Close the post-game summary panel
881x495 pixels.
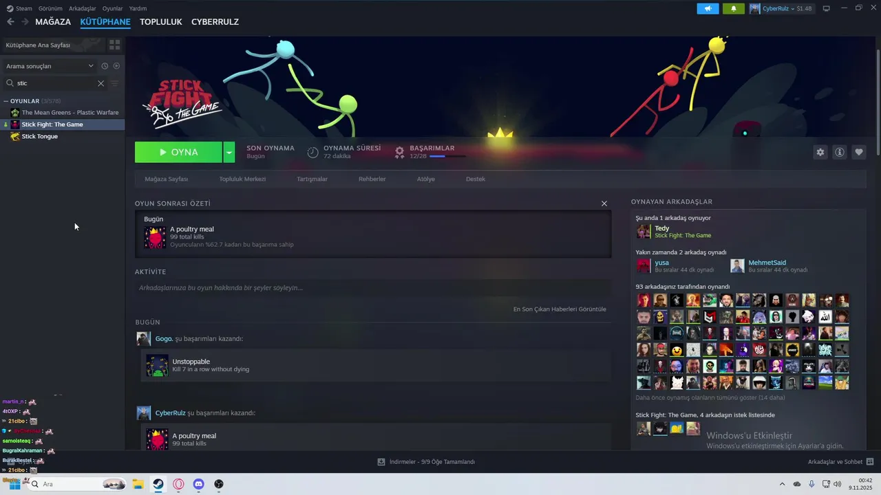point(604,203)
